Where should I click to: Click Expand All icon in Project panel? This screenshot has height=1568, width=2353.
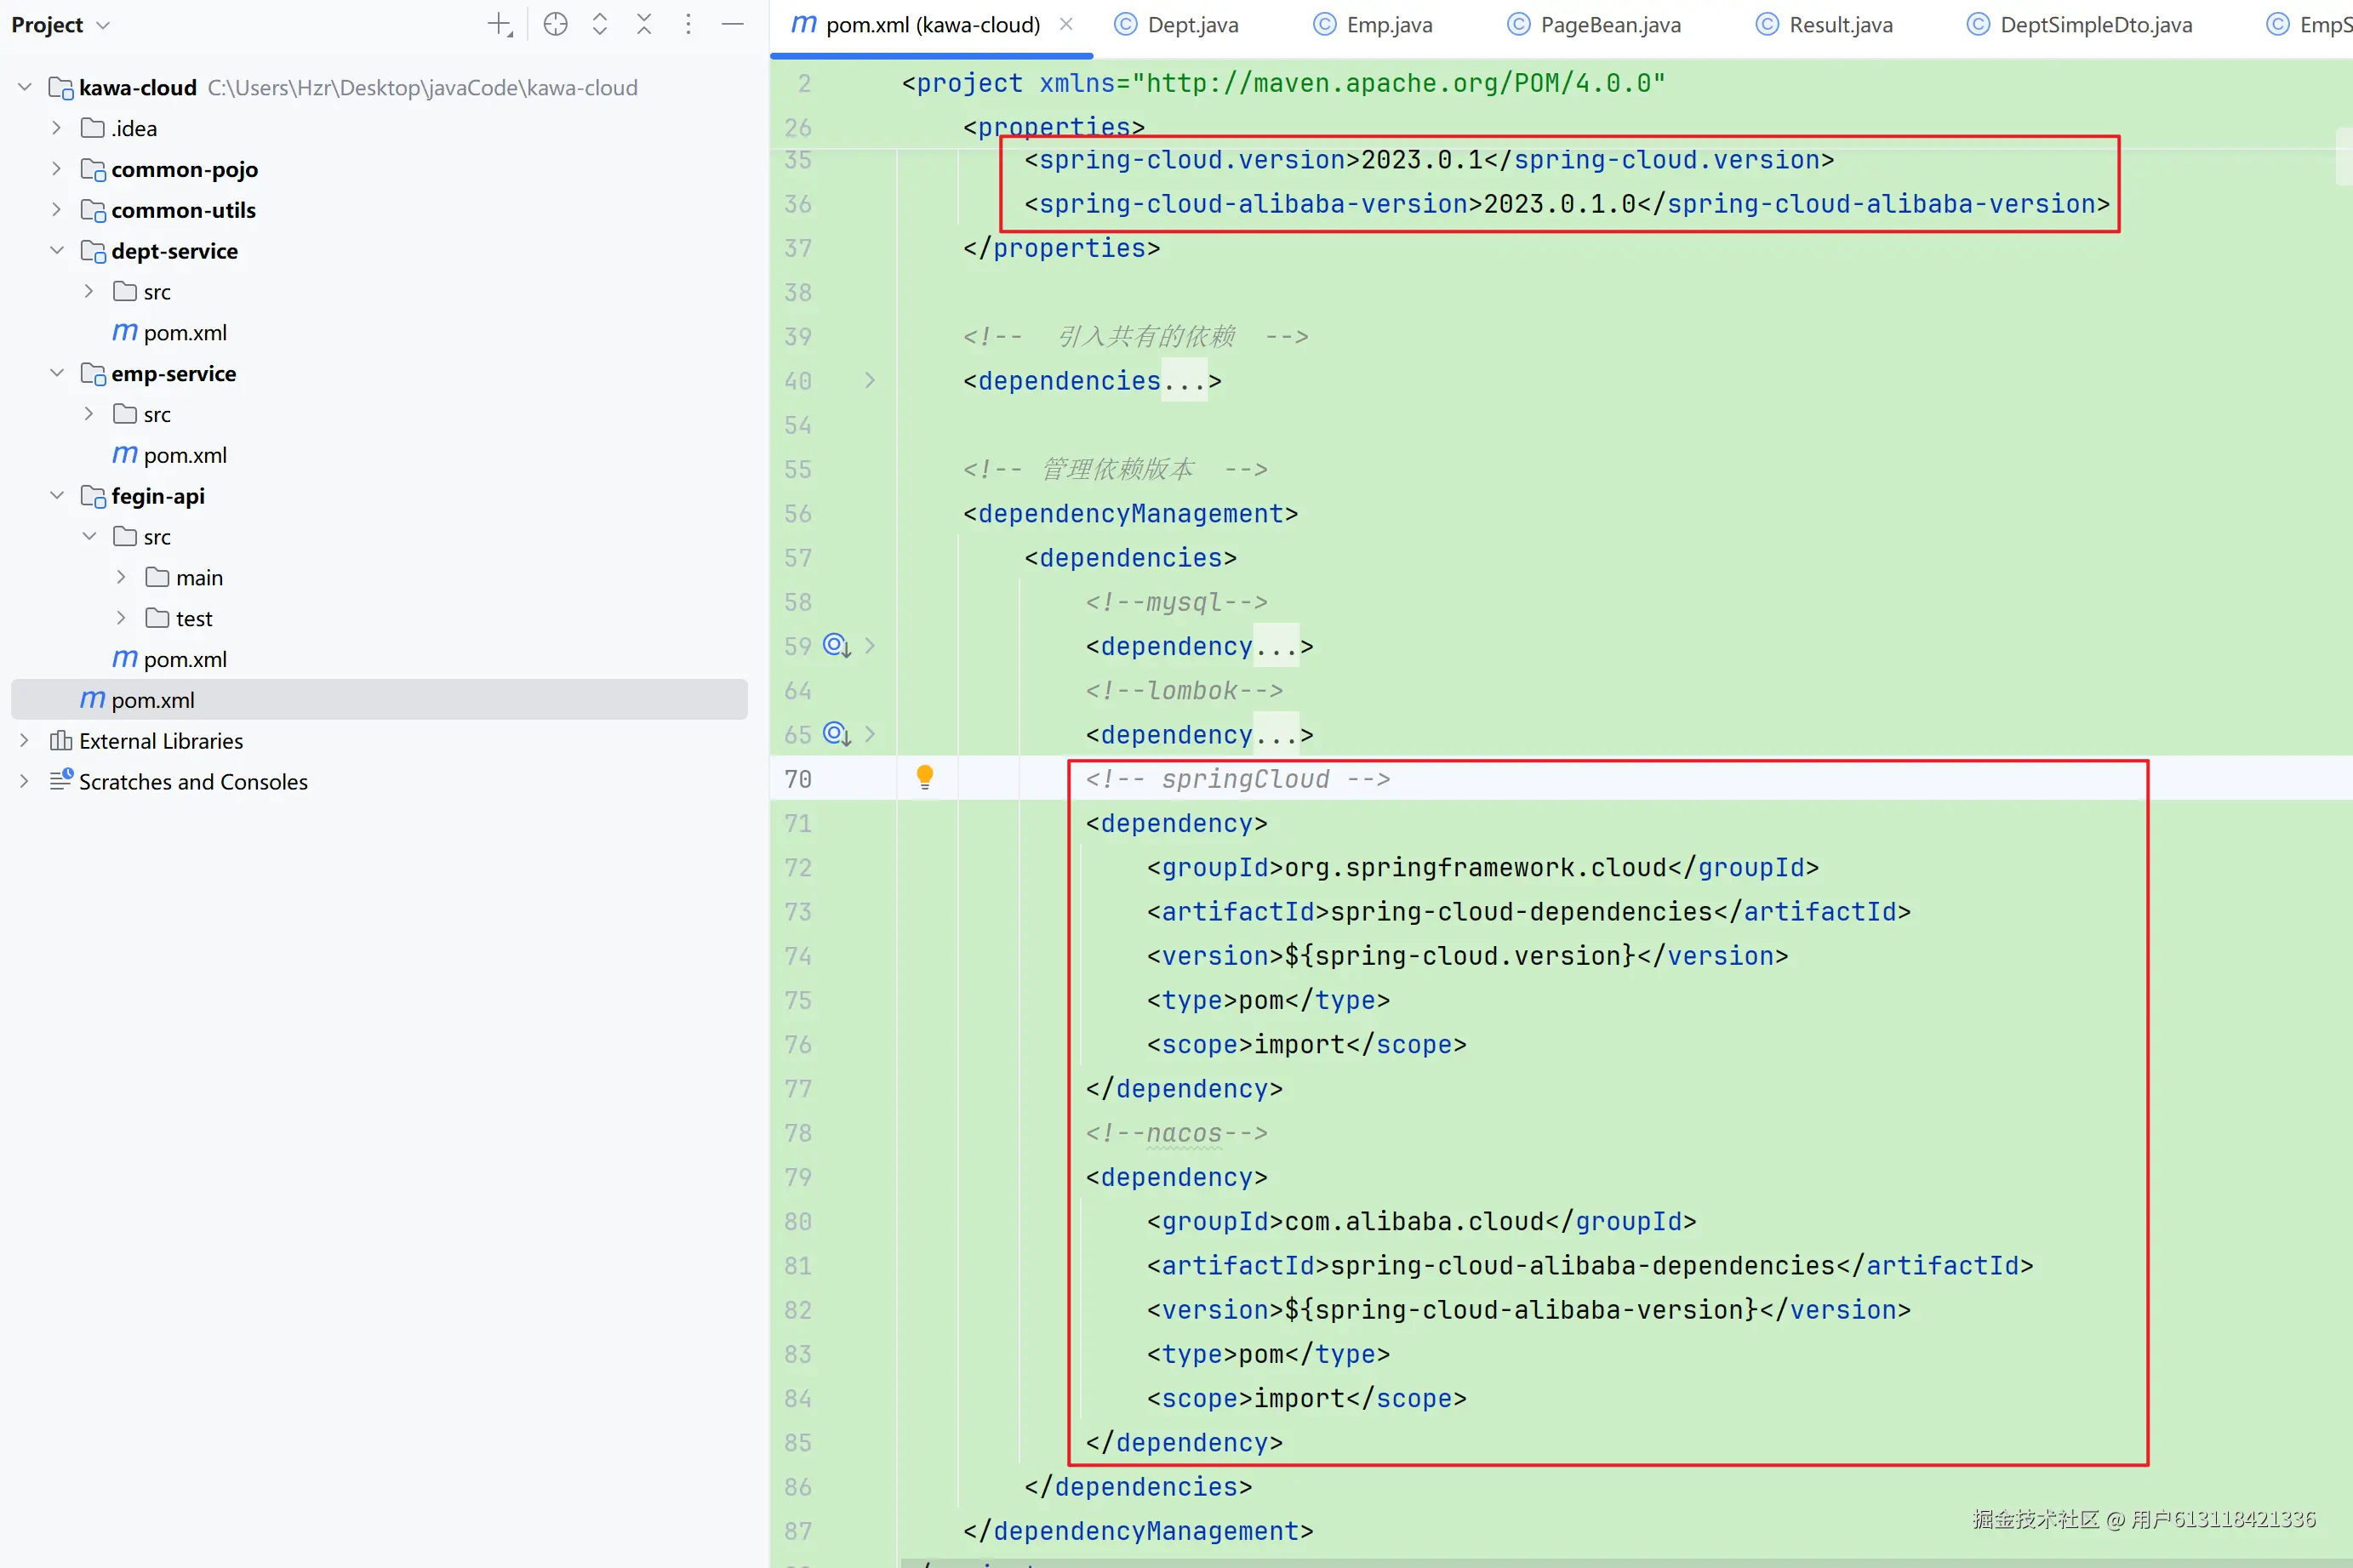click(600, 24)
